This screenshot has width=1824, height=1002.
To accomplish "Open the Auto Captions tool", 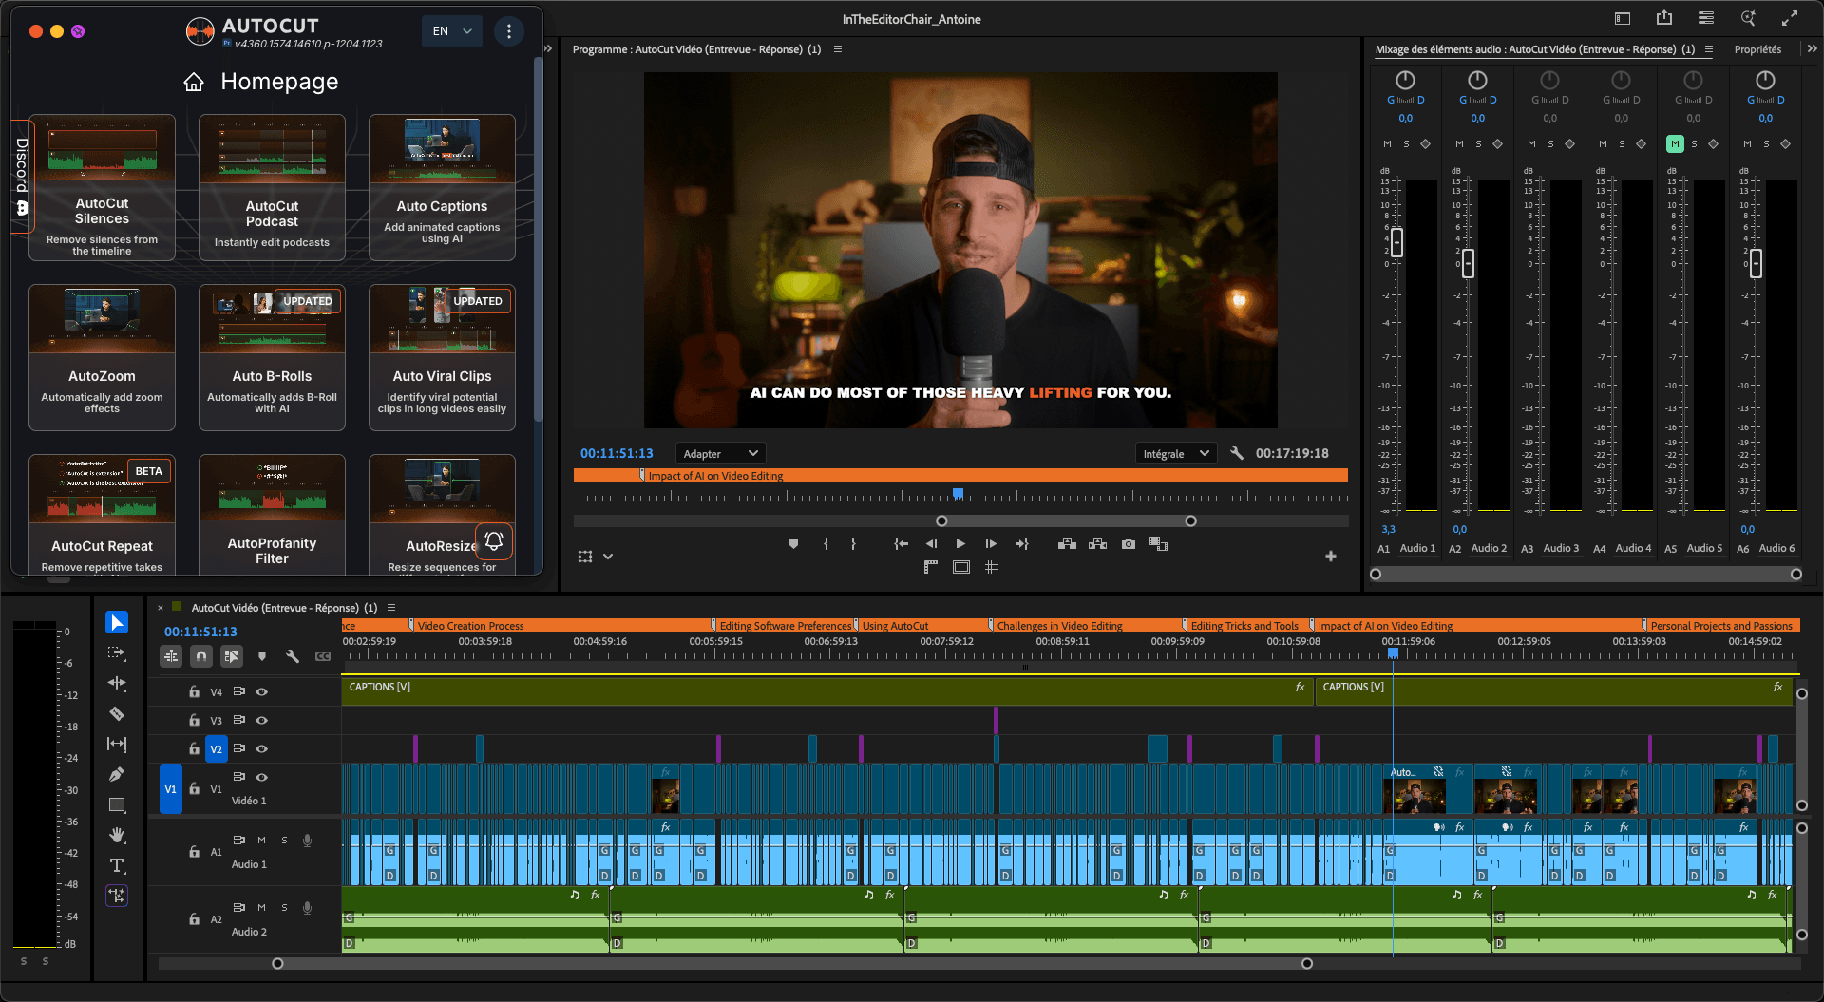I will [x=441, y=188].
